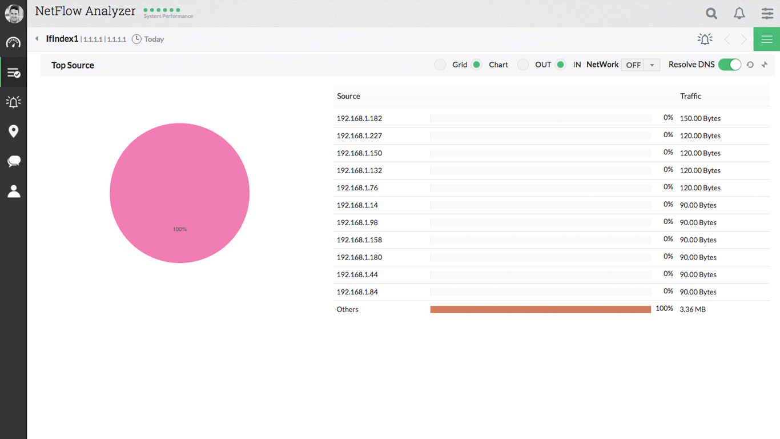
Task: Select the IN traffic radio button
Action: point(561,65)
